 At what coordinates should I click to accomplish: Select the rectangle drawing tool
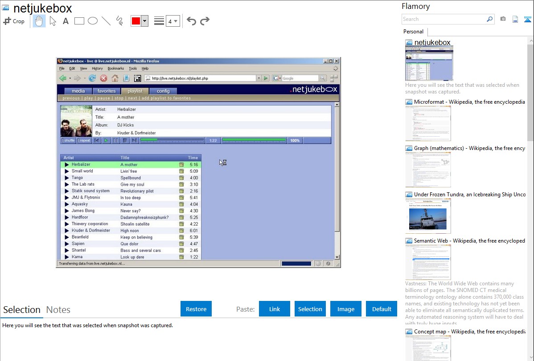79,21
